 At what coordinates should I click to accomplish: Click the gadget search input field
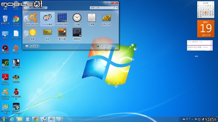(102, 7)
